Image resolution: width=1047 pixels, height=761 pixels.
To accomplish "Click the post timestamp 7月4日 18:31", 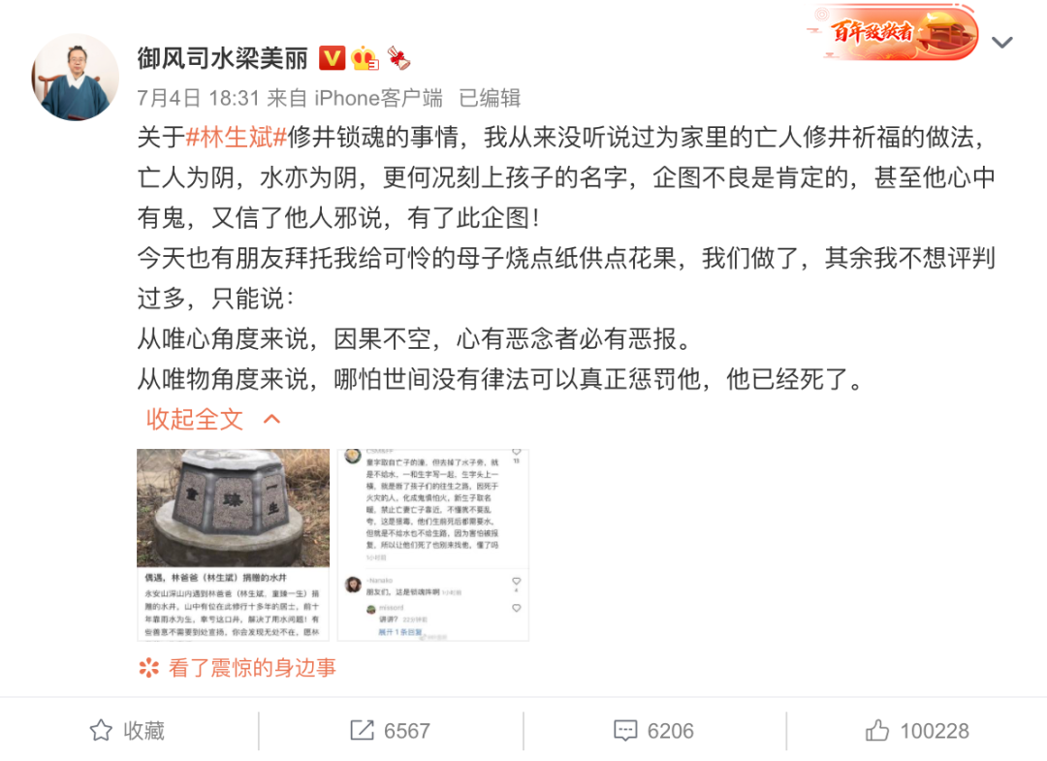I will [x=199, y=98].
